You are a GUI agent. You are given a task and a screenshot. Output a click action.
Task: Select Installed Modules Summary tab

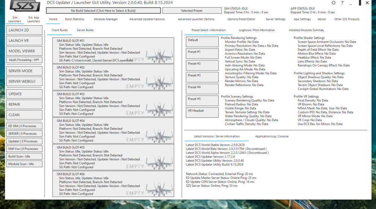coord(306,30)
